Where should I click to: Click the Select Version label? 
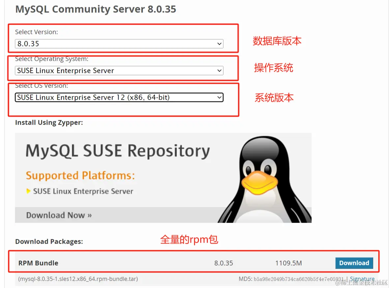37,32
